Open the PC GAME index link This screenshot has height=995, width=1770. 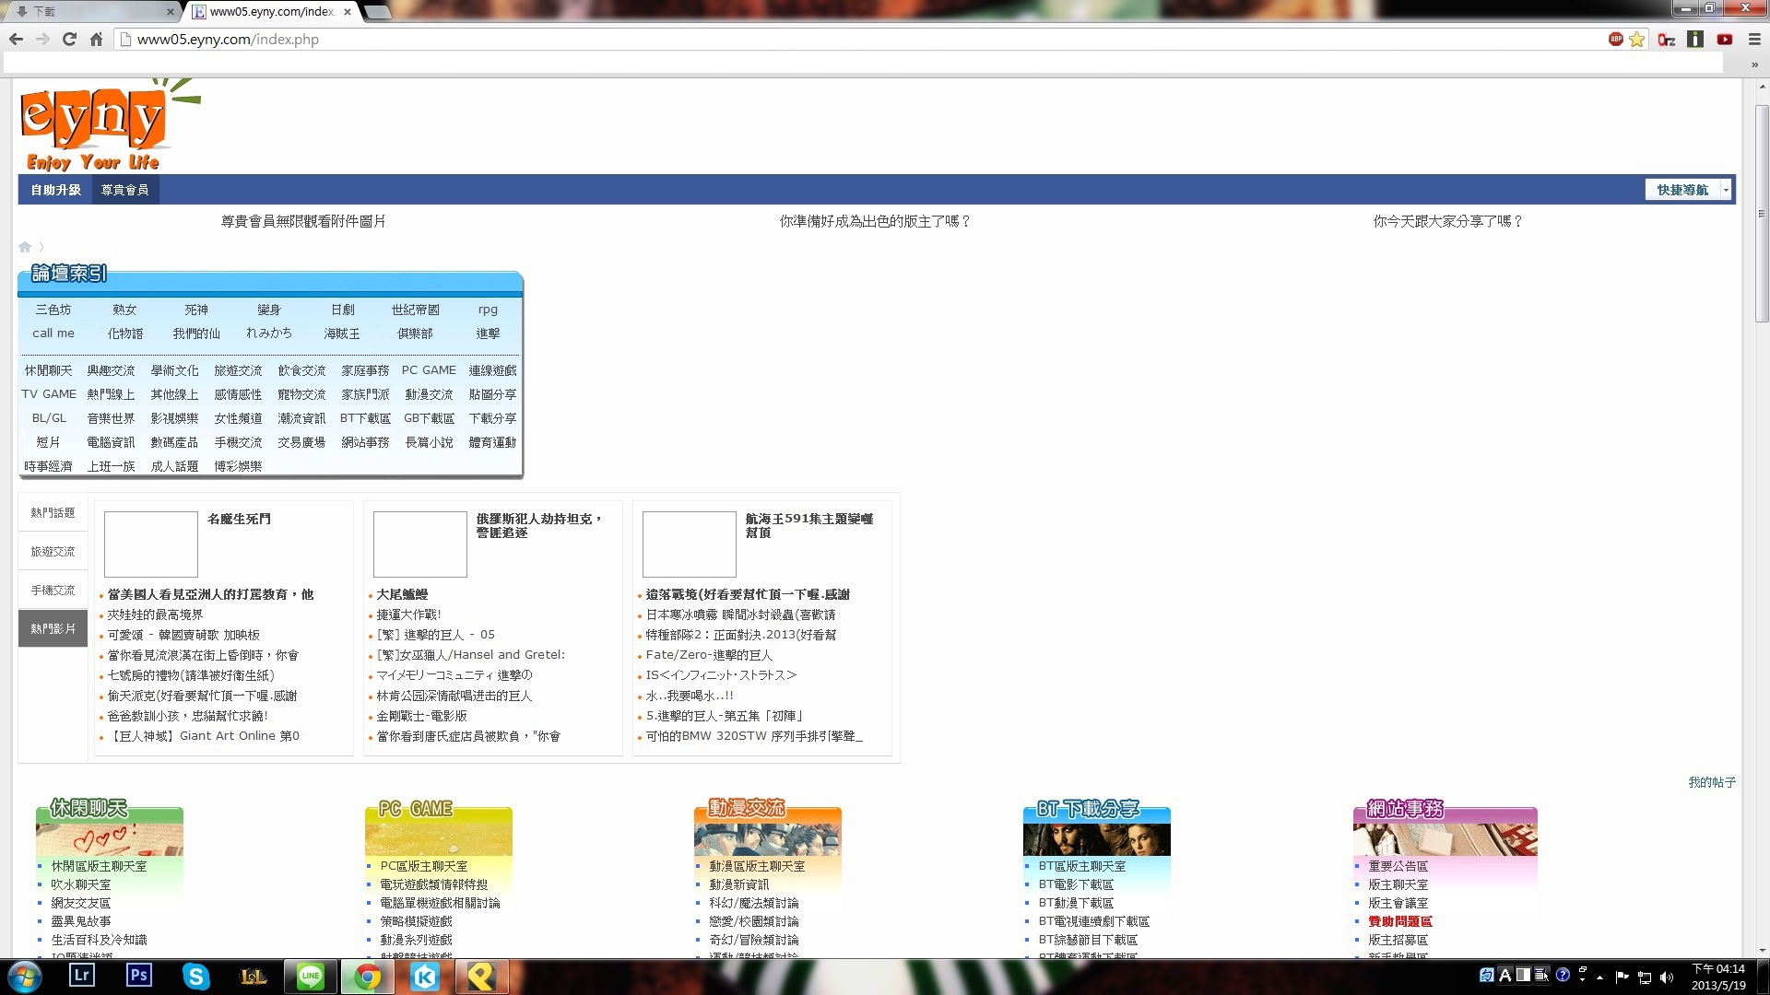click(x=429, y=370)
